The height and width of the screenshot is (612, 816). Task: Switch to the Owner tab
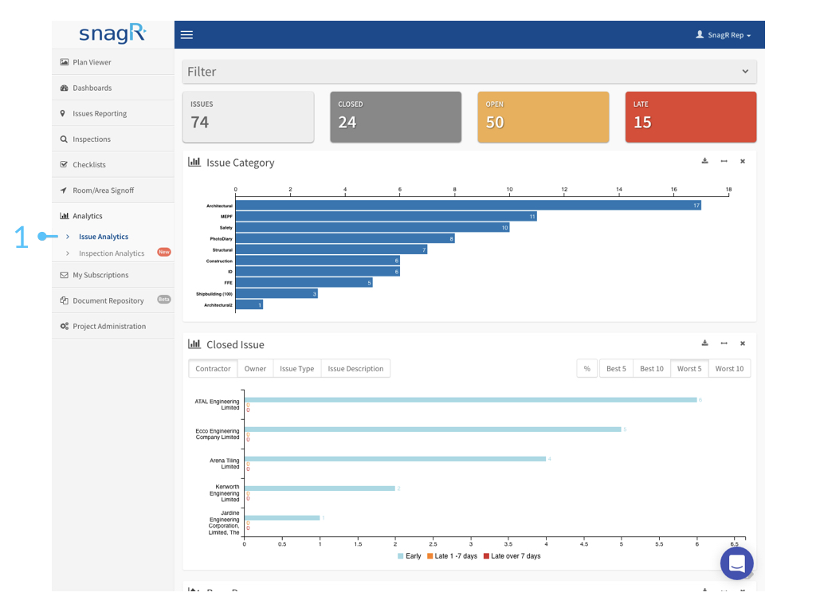(255, 368)
